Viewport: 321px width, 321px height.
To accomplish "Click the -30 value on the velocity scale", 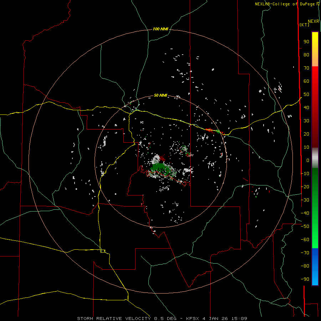I will (305, 200).
